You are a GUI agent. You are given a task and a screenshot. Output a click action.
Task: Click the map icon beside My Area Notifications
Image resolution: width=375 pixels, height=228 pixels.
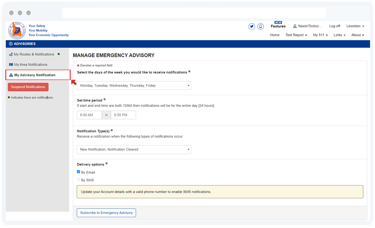tap(11, 65)
